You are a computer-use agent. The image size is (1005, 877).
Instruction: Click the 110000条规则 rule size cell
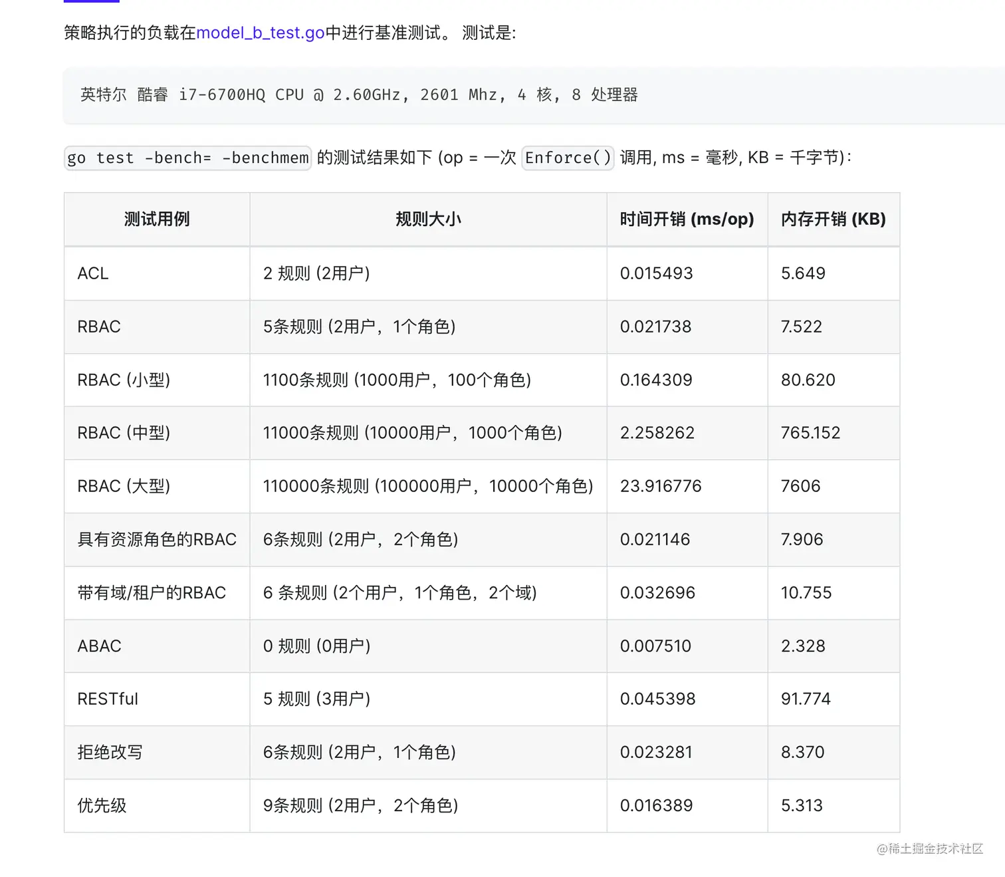(428, 486)
